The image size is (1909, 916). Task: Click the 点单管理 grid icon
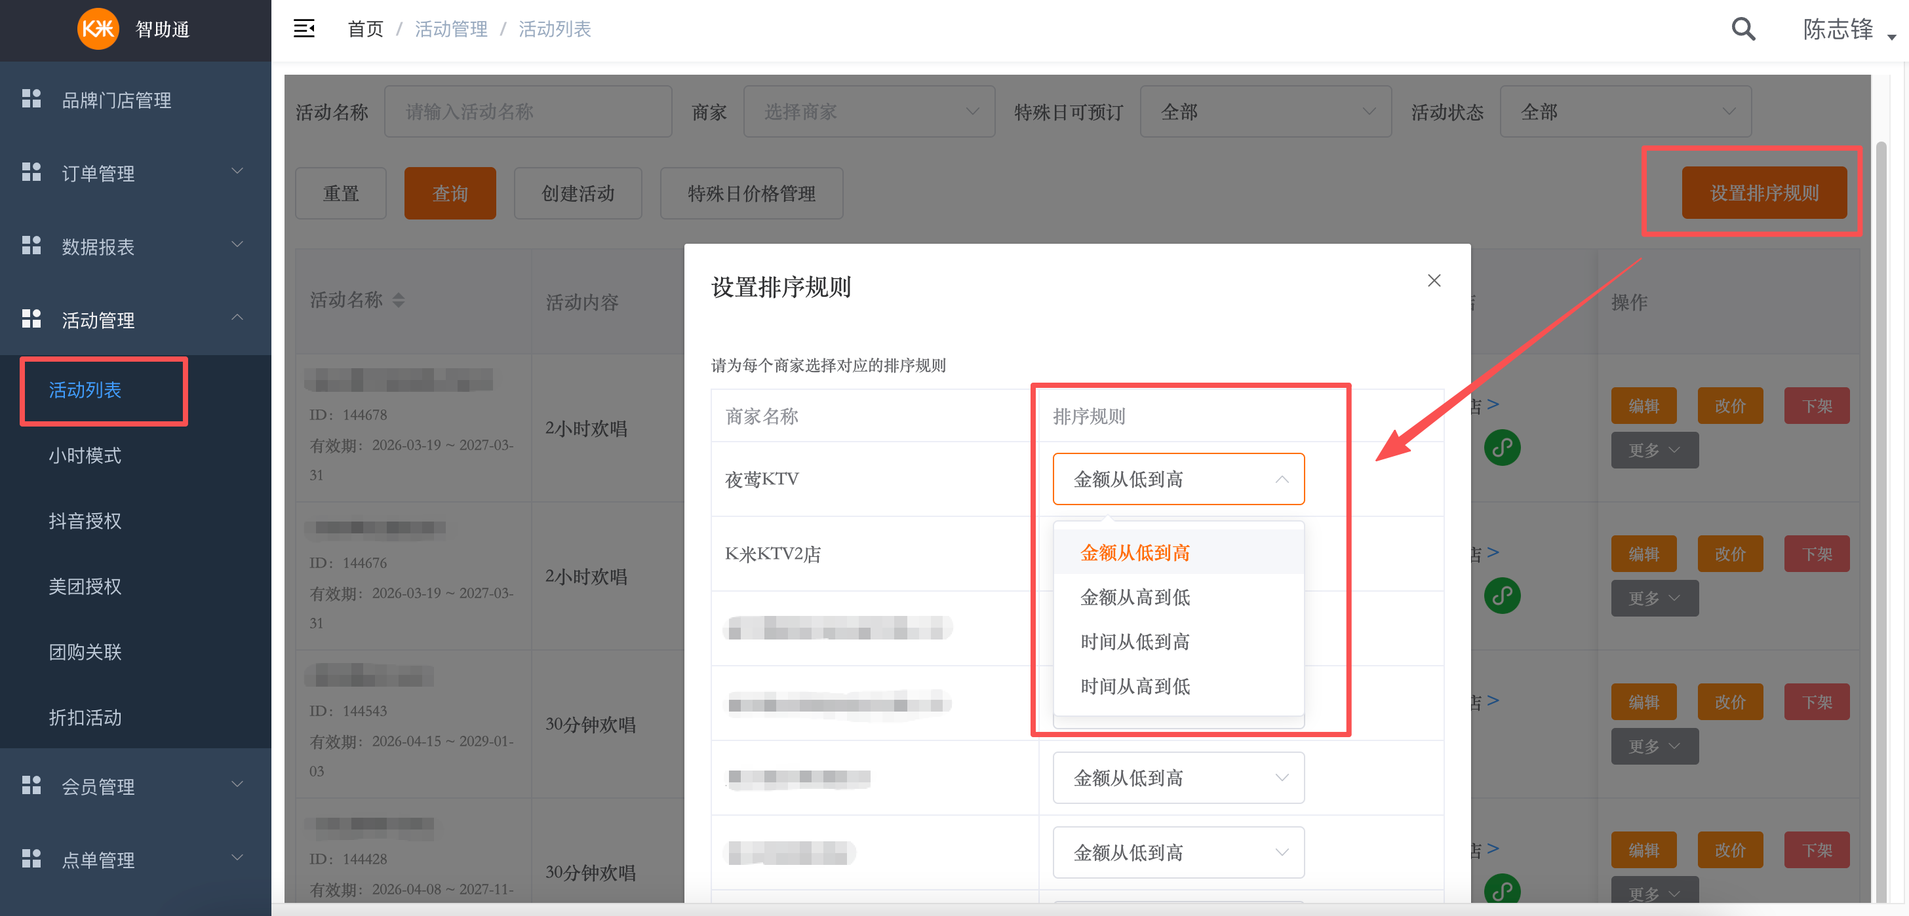tap(31, 858)
